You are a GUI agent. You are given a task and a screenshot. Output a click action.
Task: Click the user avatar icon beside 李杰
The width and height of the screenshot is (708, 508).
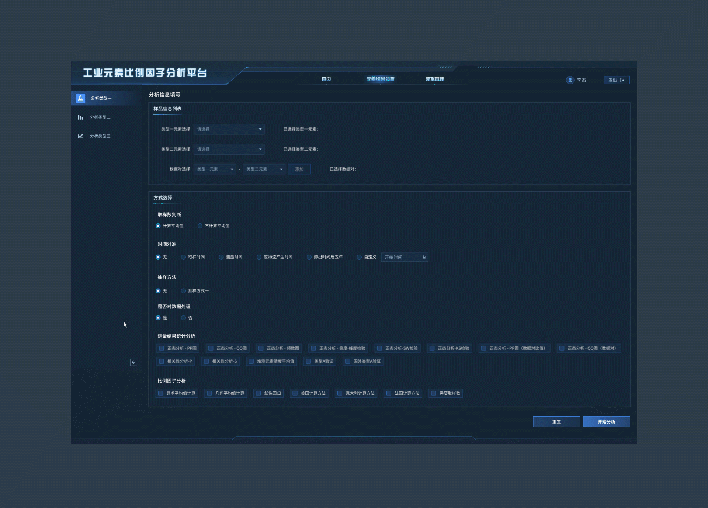coord(570,80)
